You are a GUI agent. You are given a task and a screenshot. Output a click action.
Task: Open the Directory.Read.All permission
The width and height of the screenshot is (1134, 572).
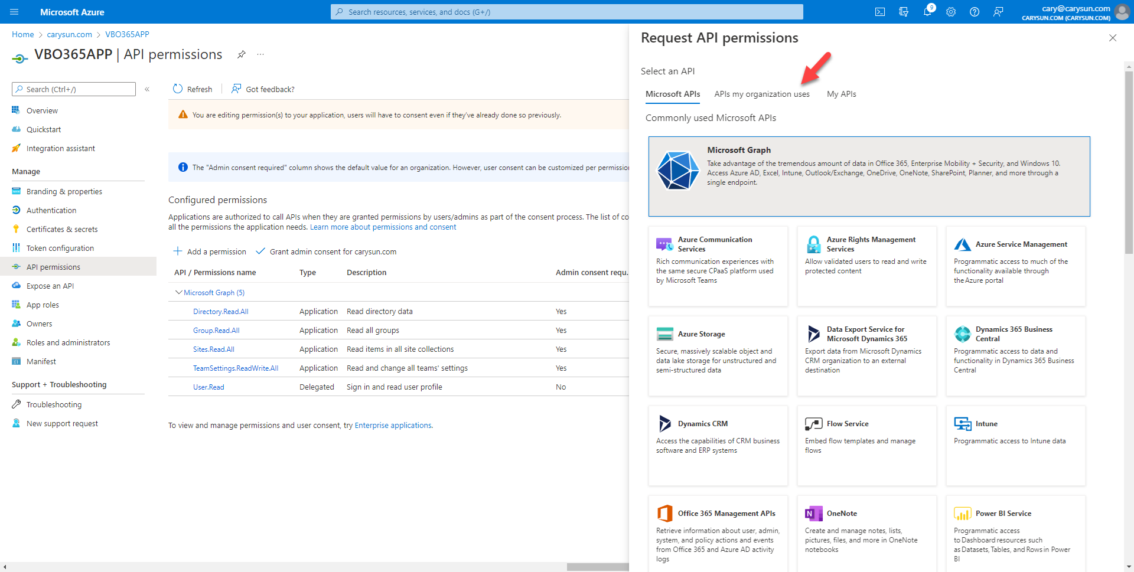coord(220,311)
